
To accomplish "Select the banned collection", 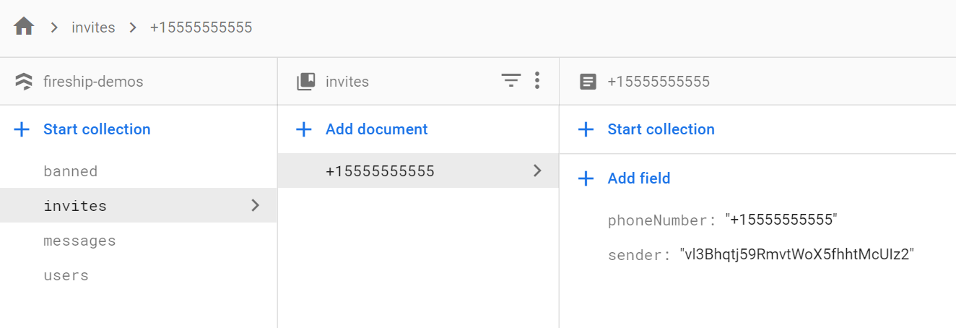I will (x=70, y=171).
